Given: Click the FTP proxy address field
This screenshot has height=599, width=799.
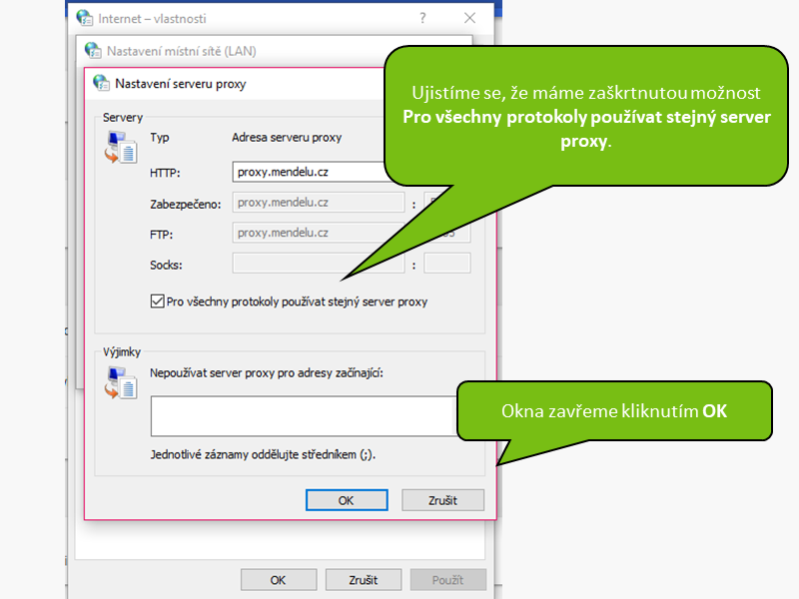Looking at the screenshot, I should (320, 234).
